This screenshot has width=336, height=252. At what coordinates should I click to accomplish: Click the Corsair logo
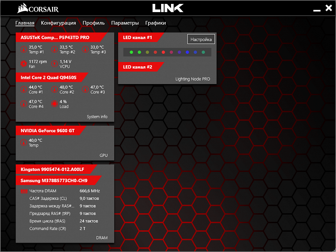[x=38, y=9]
